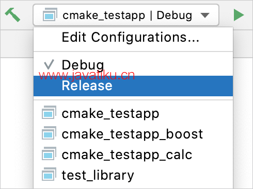Click the cmake_testapp | Debug combo box
The image size is (253, 189).
(126, 15)
